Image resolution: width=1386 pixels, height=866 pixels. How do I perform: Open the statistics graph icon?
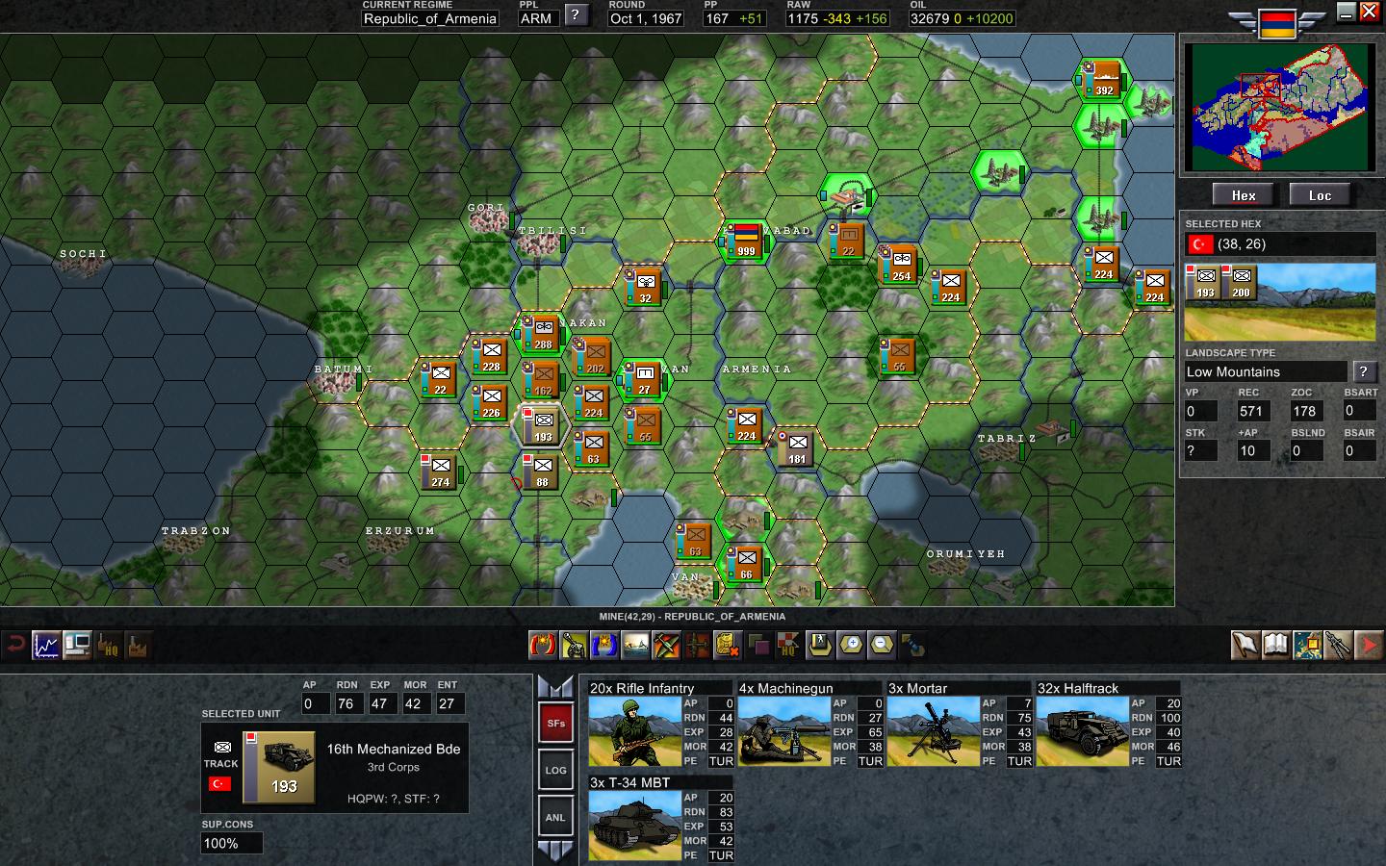(45, 645)
